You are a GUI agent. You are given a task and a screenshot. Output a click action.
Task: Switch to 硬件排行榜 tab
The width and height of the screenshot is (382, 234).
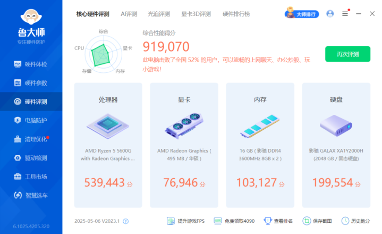click(236, 14)
